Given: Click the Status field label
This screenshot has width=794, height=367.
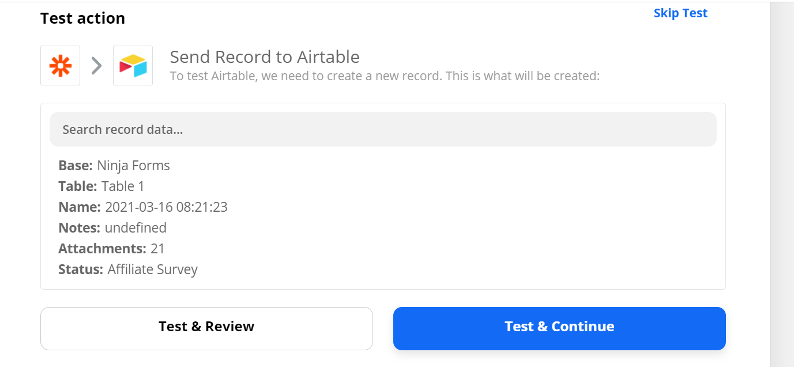Looking at the screenshot, I should pyautogui.click(x=81, y=269).
